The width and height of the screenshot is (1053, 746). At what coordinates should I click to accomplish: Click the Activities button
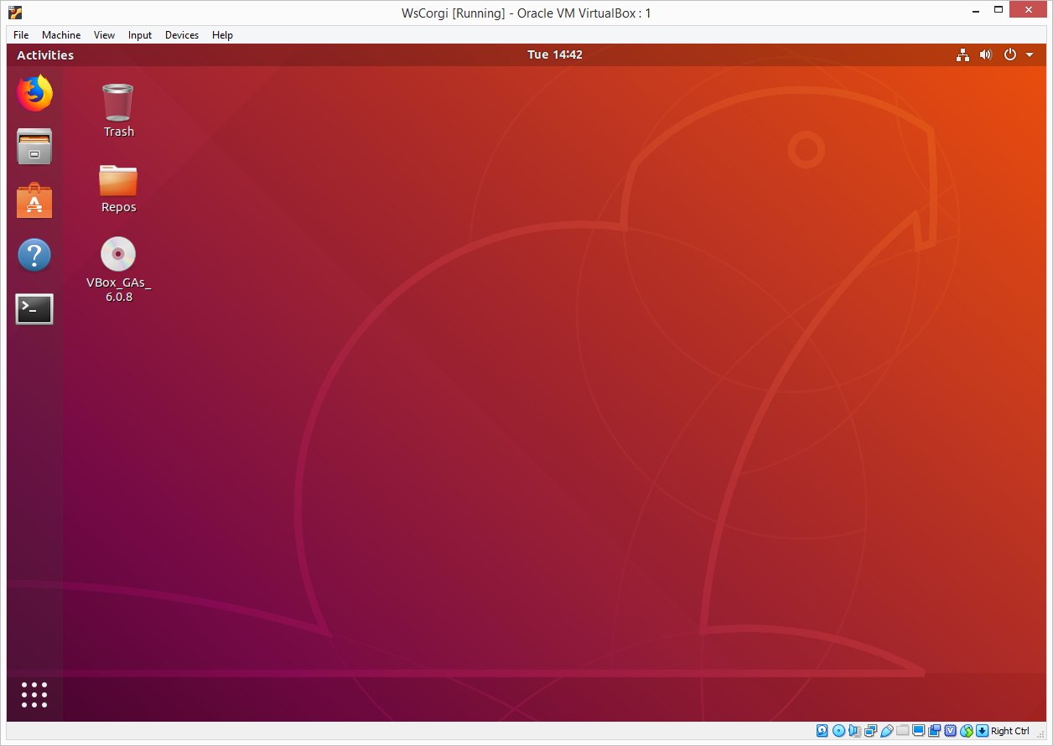click(45, 54)
